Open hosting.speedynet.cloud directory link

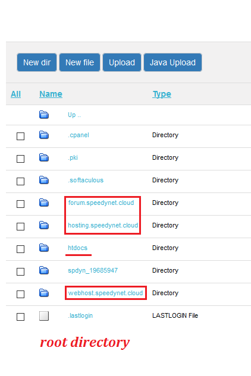click(x=103, y=225)
